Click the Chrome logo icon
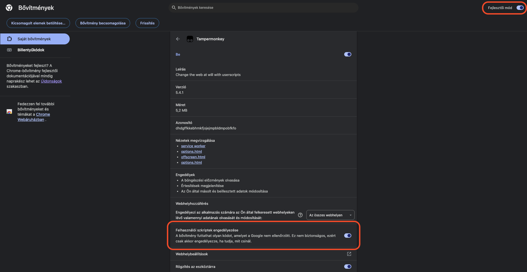The height and width of the screenshot is (272, 527). click(9, 8)
